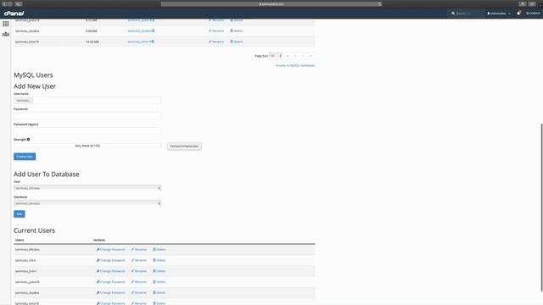Click the blue Create User button
543x305 pixels.
25,157
